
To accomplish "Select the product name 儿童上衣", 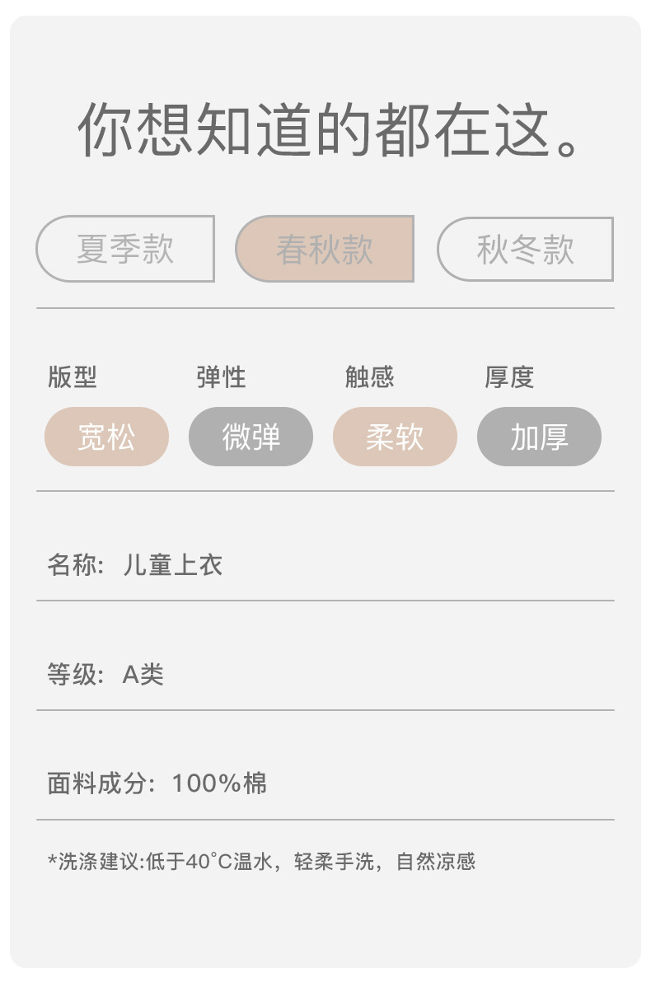I will point(172,565).
